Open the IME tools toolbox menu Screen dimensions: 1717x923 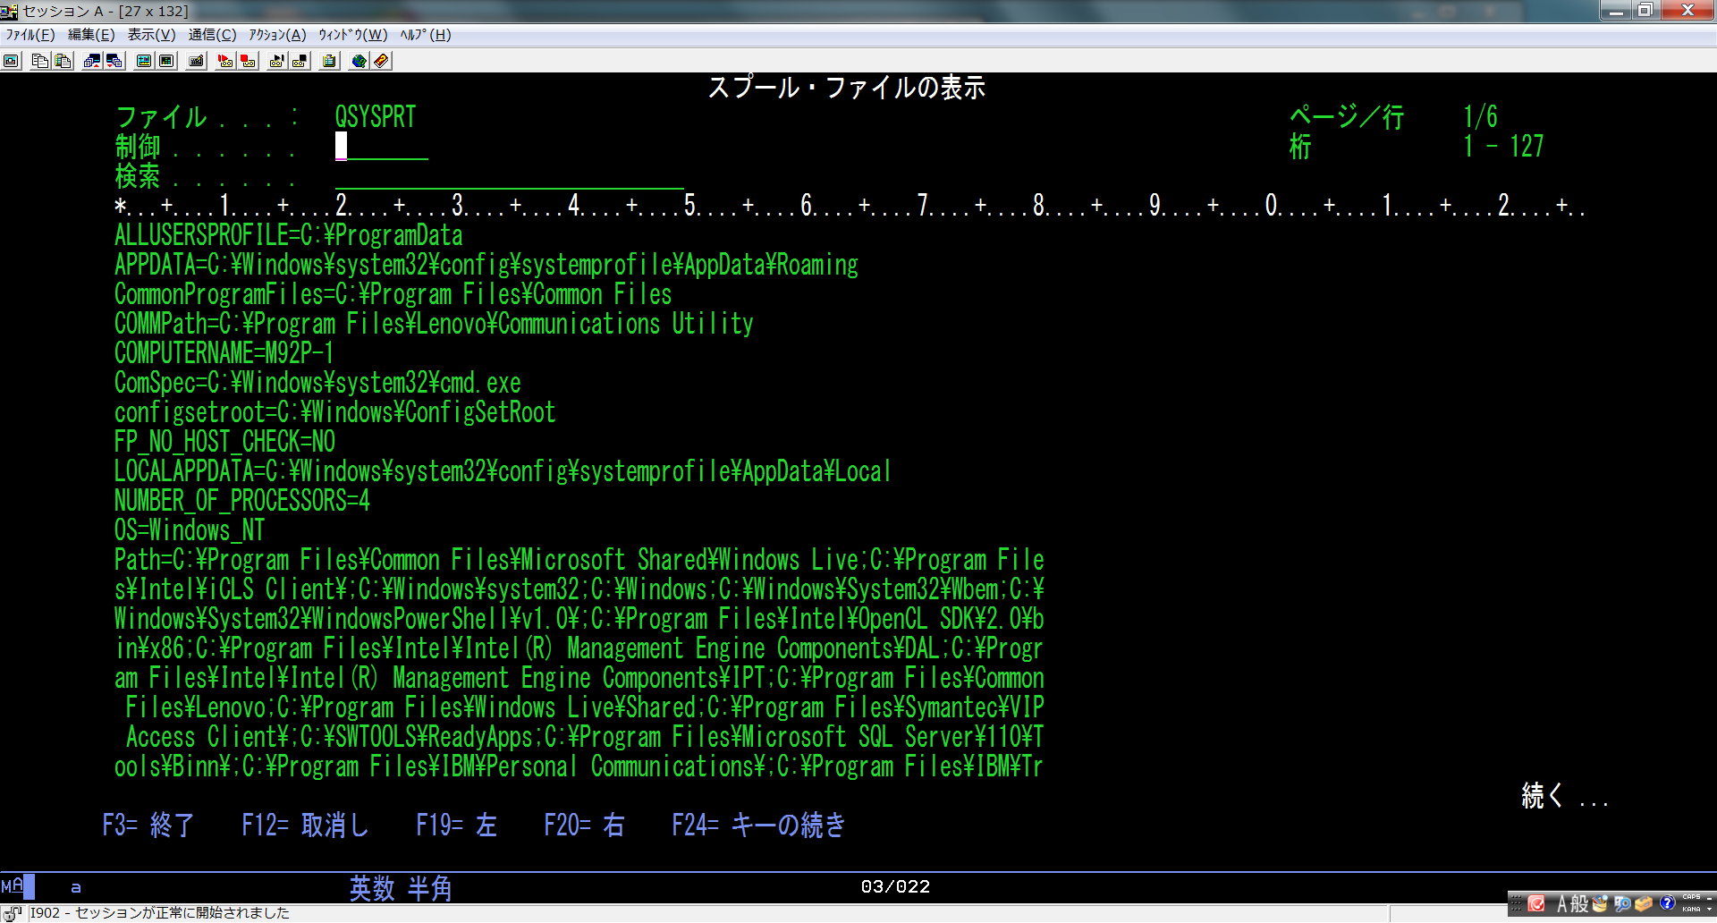click(x=1644, y=904)
